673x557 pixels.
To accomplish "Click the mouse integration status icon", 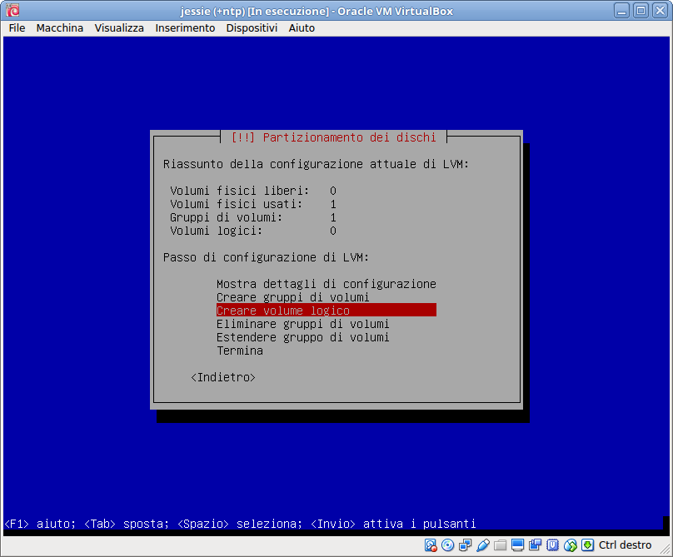I will (x=570, y=545).
